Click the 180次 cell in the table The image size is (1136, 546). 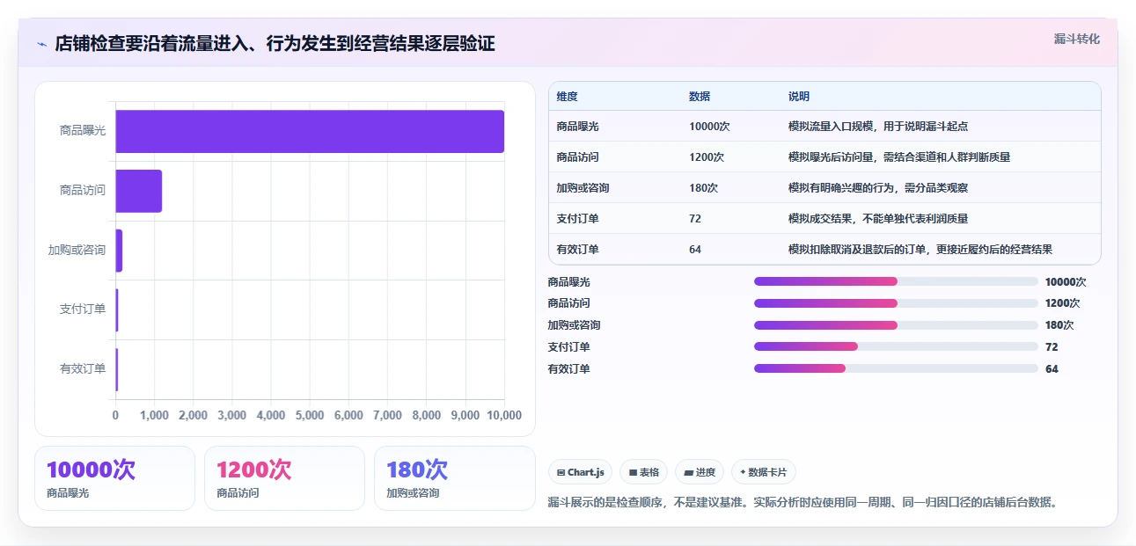tap(704, 188)
